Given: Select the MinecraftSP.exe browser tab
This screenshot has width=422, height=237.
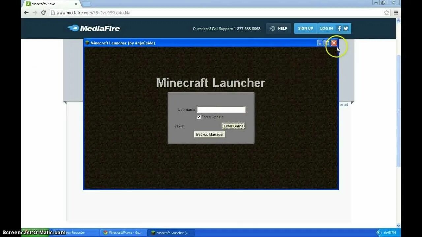Looking at the screenshot, I should point(51,4).
